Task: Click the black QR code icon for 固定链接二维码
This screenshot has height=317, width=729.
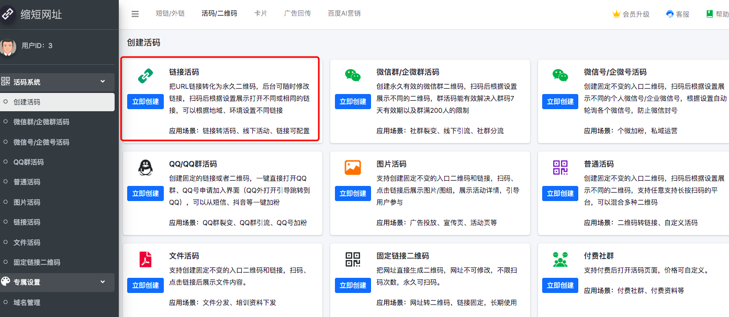Action: [353, 260]
